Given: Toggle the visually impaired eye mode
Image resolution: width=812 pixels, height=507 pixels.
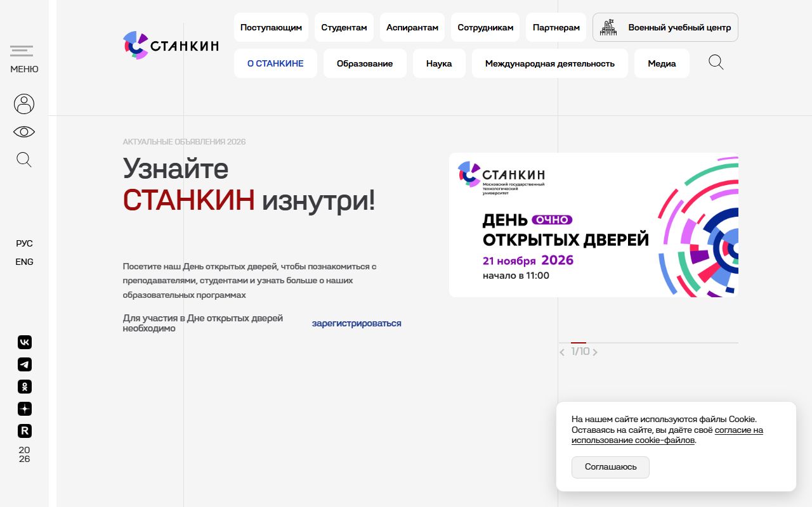Looking at the screenshot, I should pos(24,132).
